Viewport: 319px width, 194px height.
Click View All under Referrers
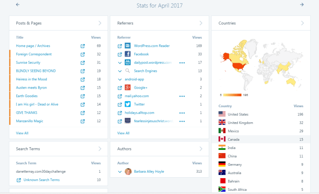point(123,133)
